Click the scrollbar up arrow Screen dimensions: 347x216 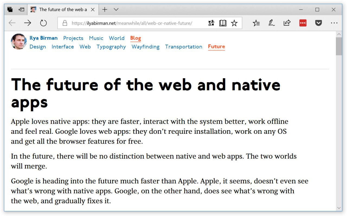click(339, 34)
